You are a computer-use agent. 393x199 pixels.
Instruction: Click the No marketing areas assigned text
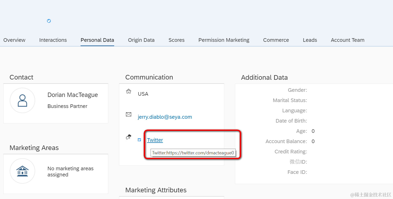pos(71,172)
